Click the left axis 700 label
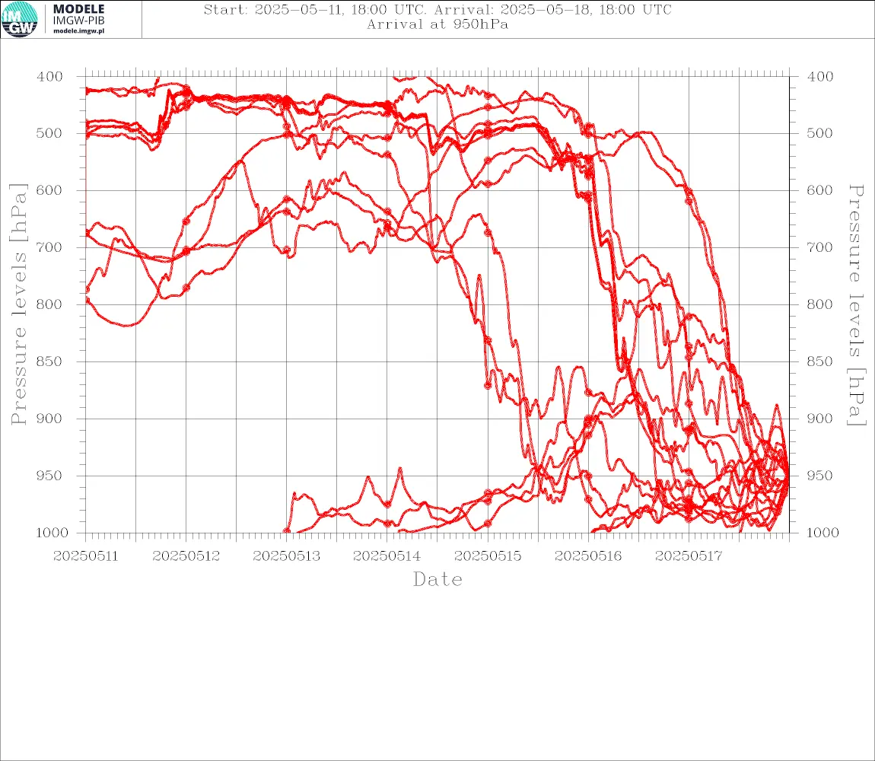The width and height of the screenshot is (875, 761). click(49, 247)
